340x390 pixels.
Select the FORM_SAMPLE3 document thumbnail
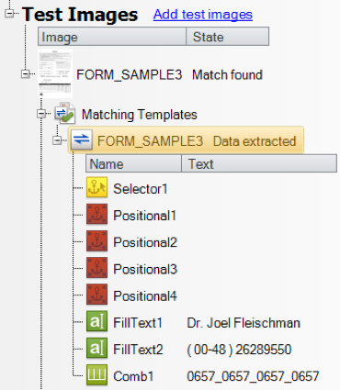(x=55, y=73)
